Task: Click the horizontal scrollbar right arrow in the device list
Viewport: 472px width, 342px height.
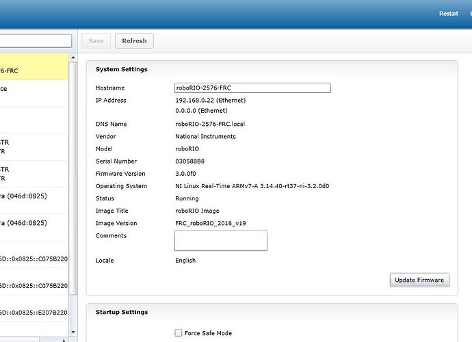Action: tap(64, 340)
